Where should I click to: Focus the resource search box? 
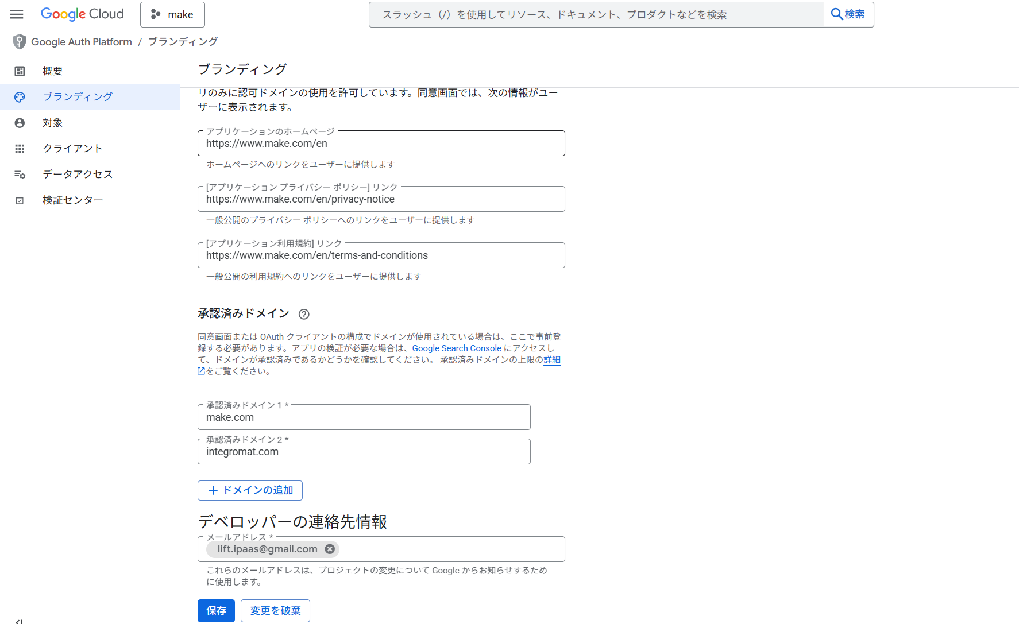pyautogui.click(x=596, y=14)
